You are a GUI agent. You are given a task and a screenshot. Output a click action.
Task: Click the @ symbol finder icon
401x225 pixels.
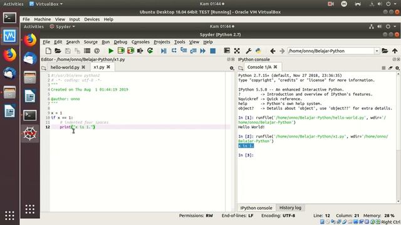(x=96, y=51)
